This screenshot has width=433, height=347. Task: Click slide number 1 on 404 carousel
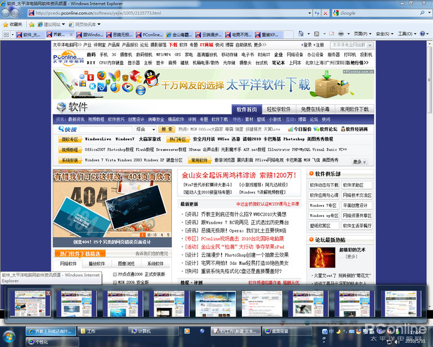pos(142,235)
